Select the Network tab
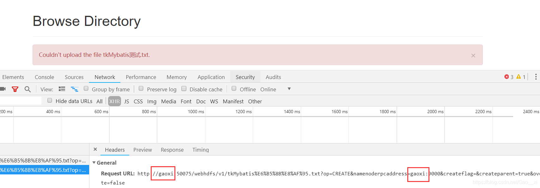 105,77
